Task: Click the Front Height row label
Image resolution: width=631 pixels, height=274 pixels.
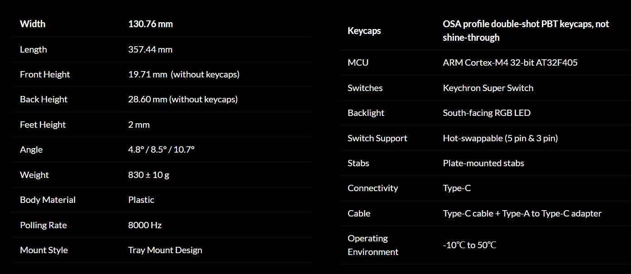Action: [x=45, y=74]
